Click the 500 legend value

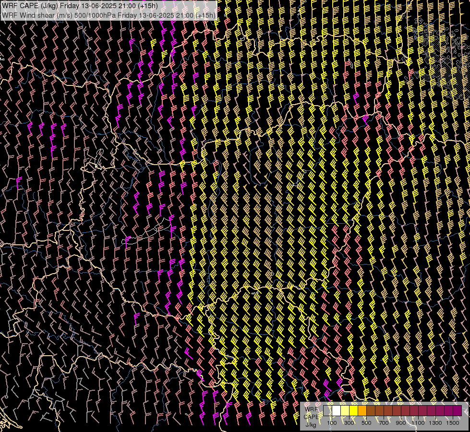366,423
